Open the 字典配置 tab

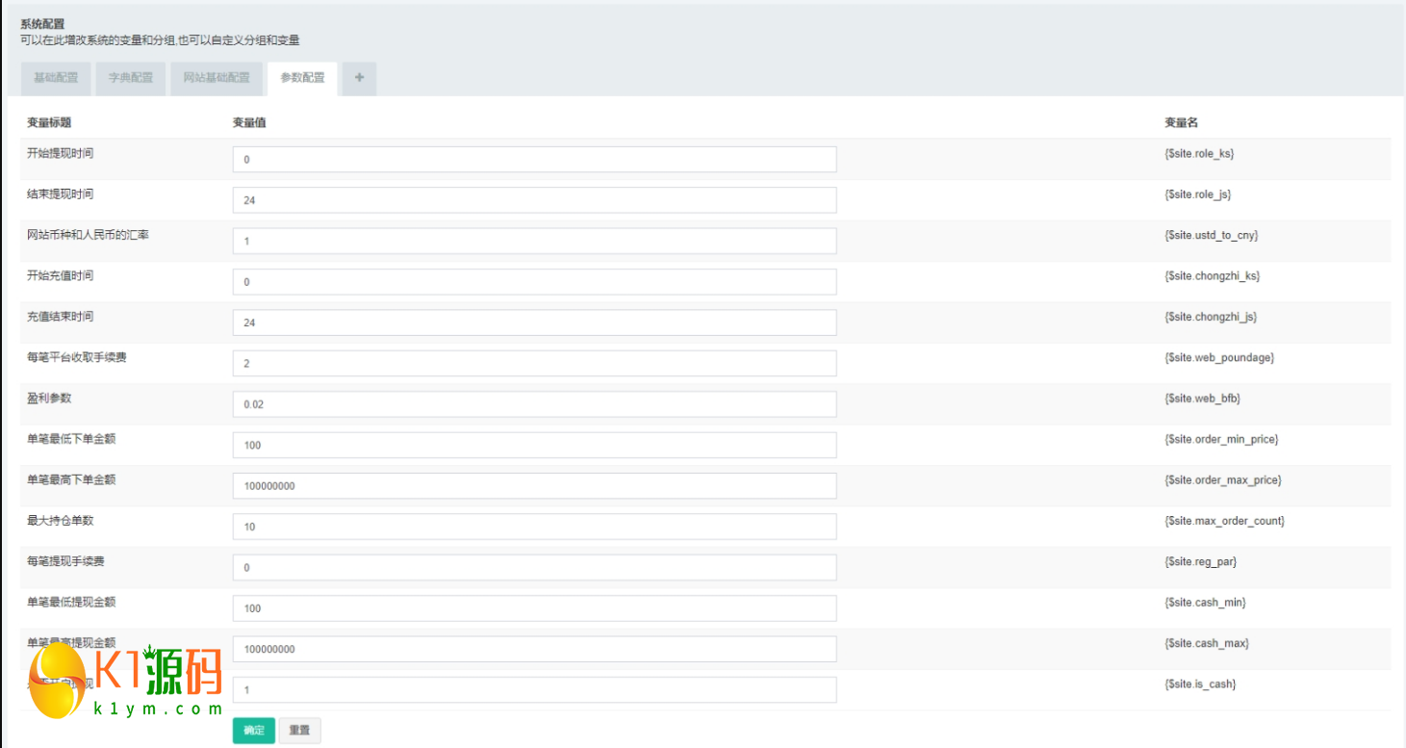[131, 78]
